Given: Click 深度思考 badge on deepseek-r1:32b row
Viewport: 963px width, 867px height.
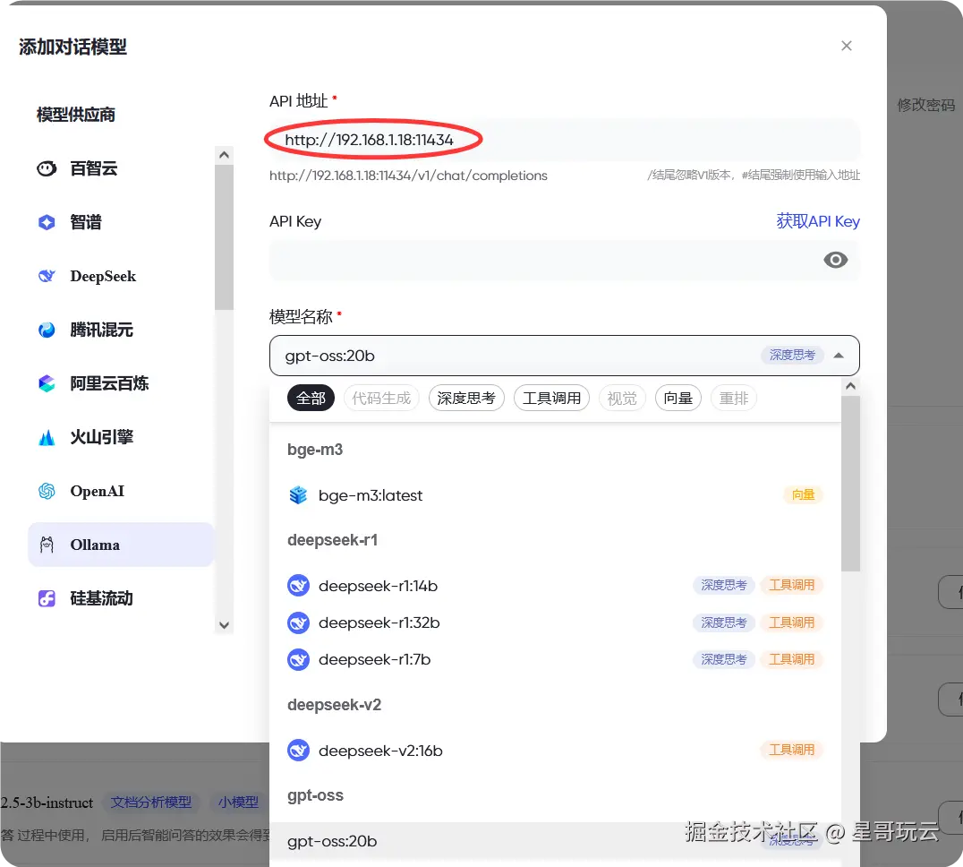Looking at the screenshot, I should (x=723, y=622).
